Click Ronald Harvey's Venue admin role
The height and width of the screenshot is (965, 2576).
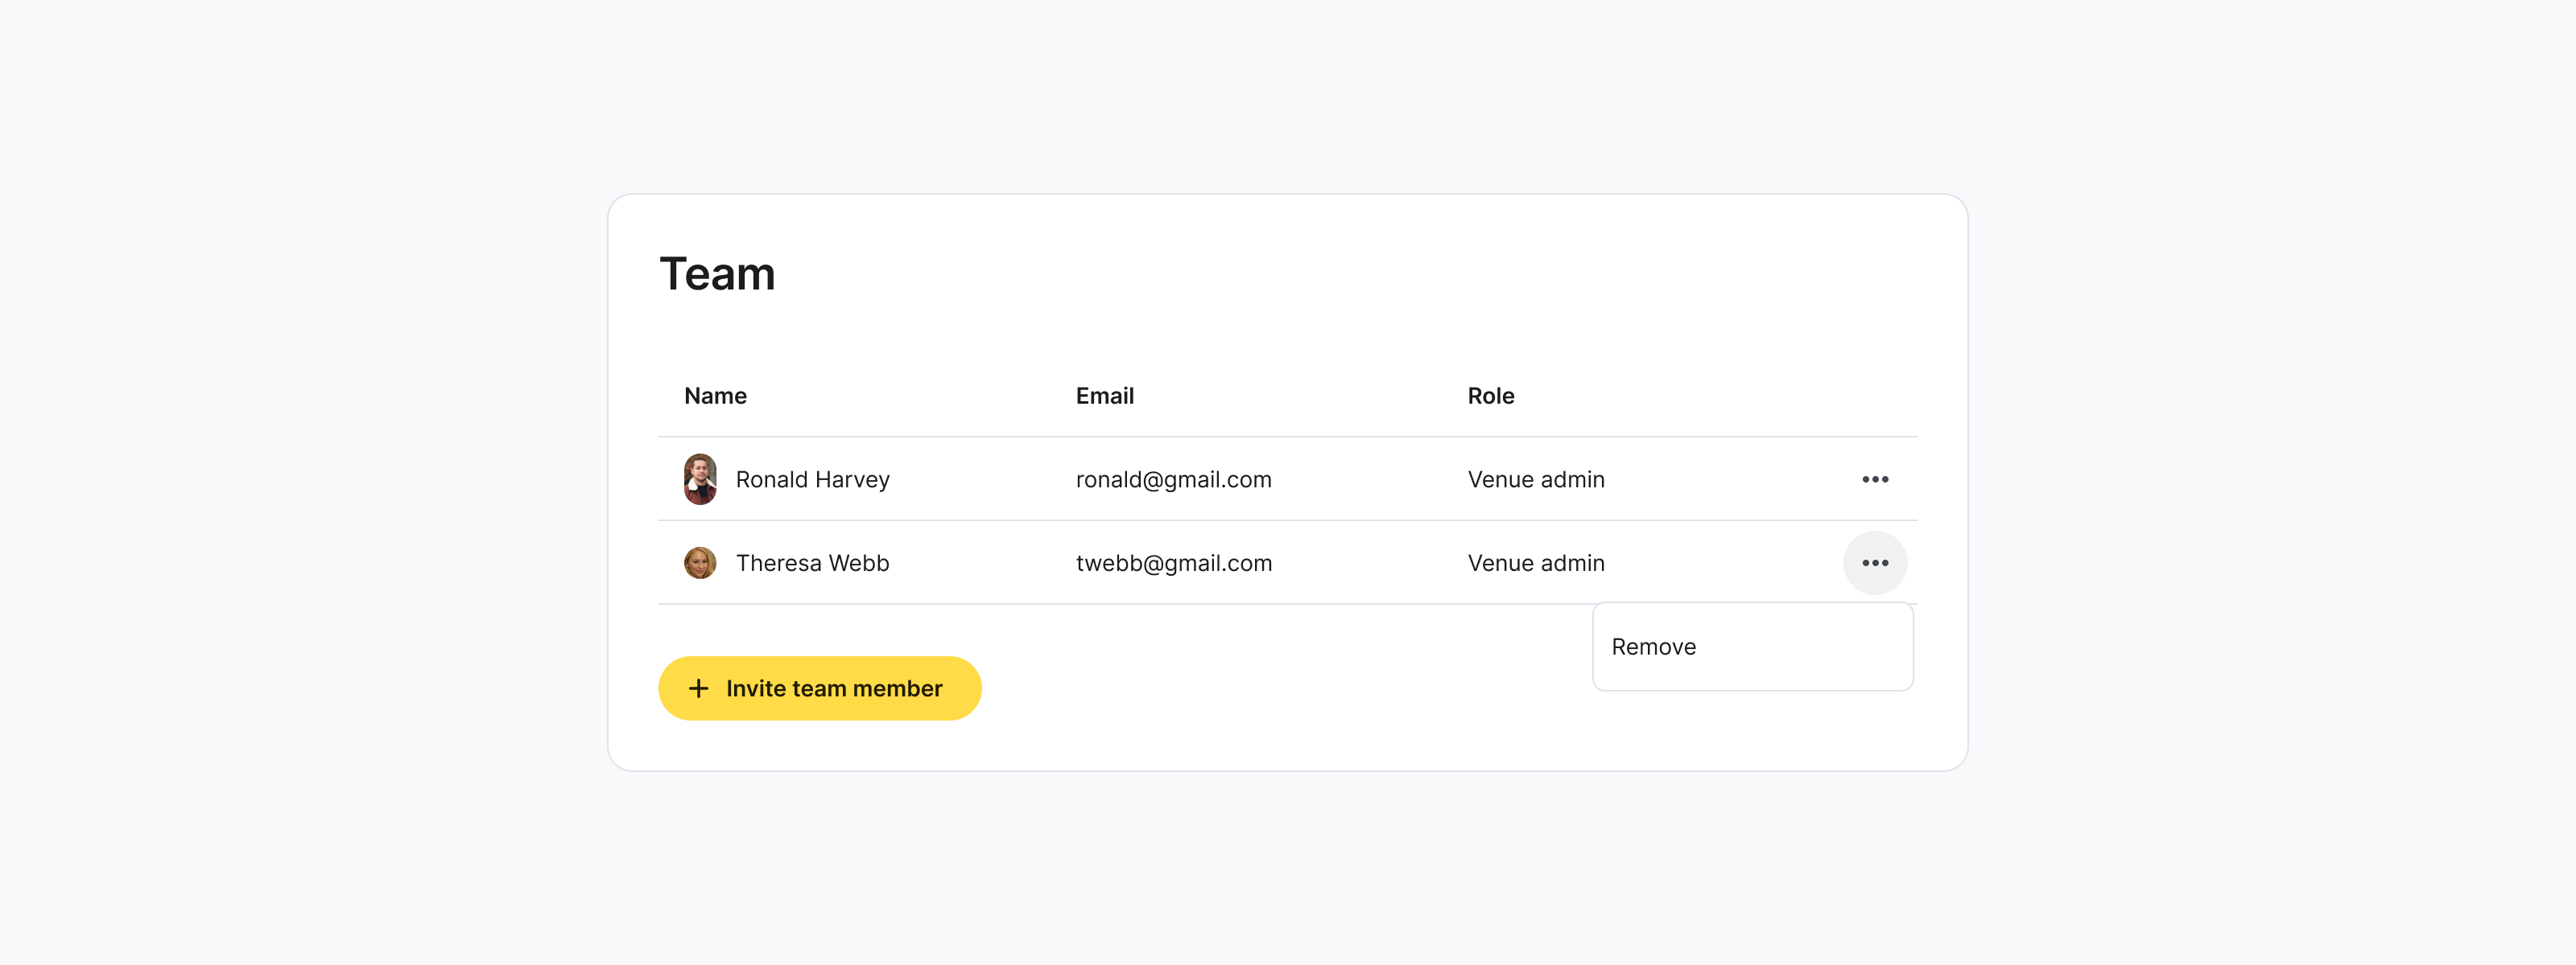point(1535,479)
